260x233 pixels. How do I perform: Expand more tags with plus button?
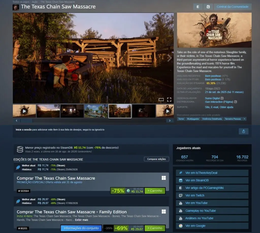[x=245, y=119]
